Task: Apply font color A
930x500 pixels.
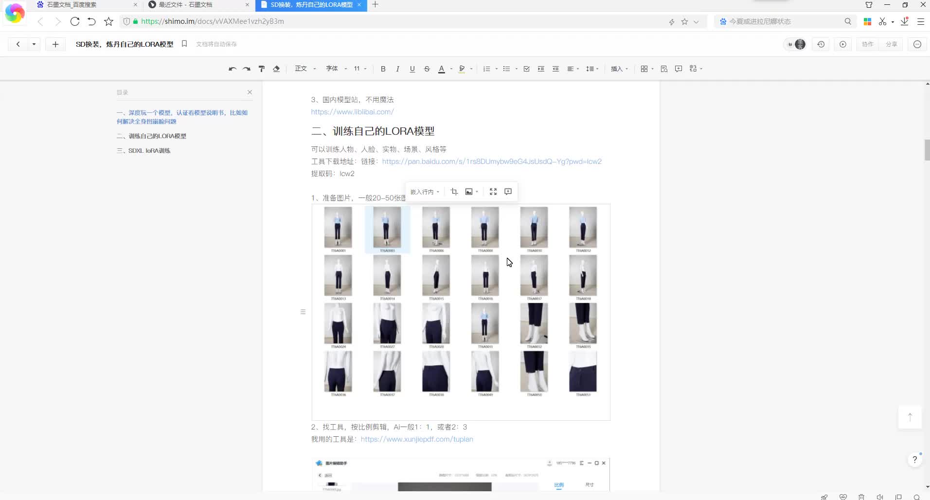Action: 442,69
